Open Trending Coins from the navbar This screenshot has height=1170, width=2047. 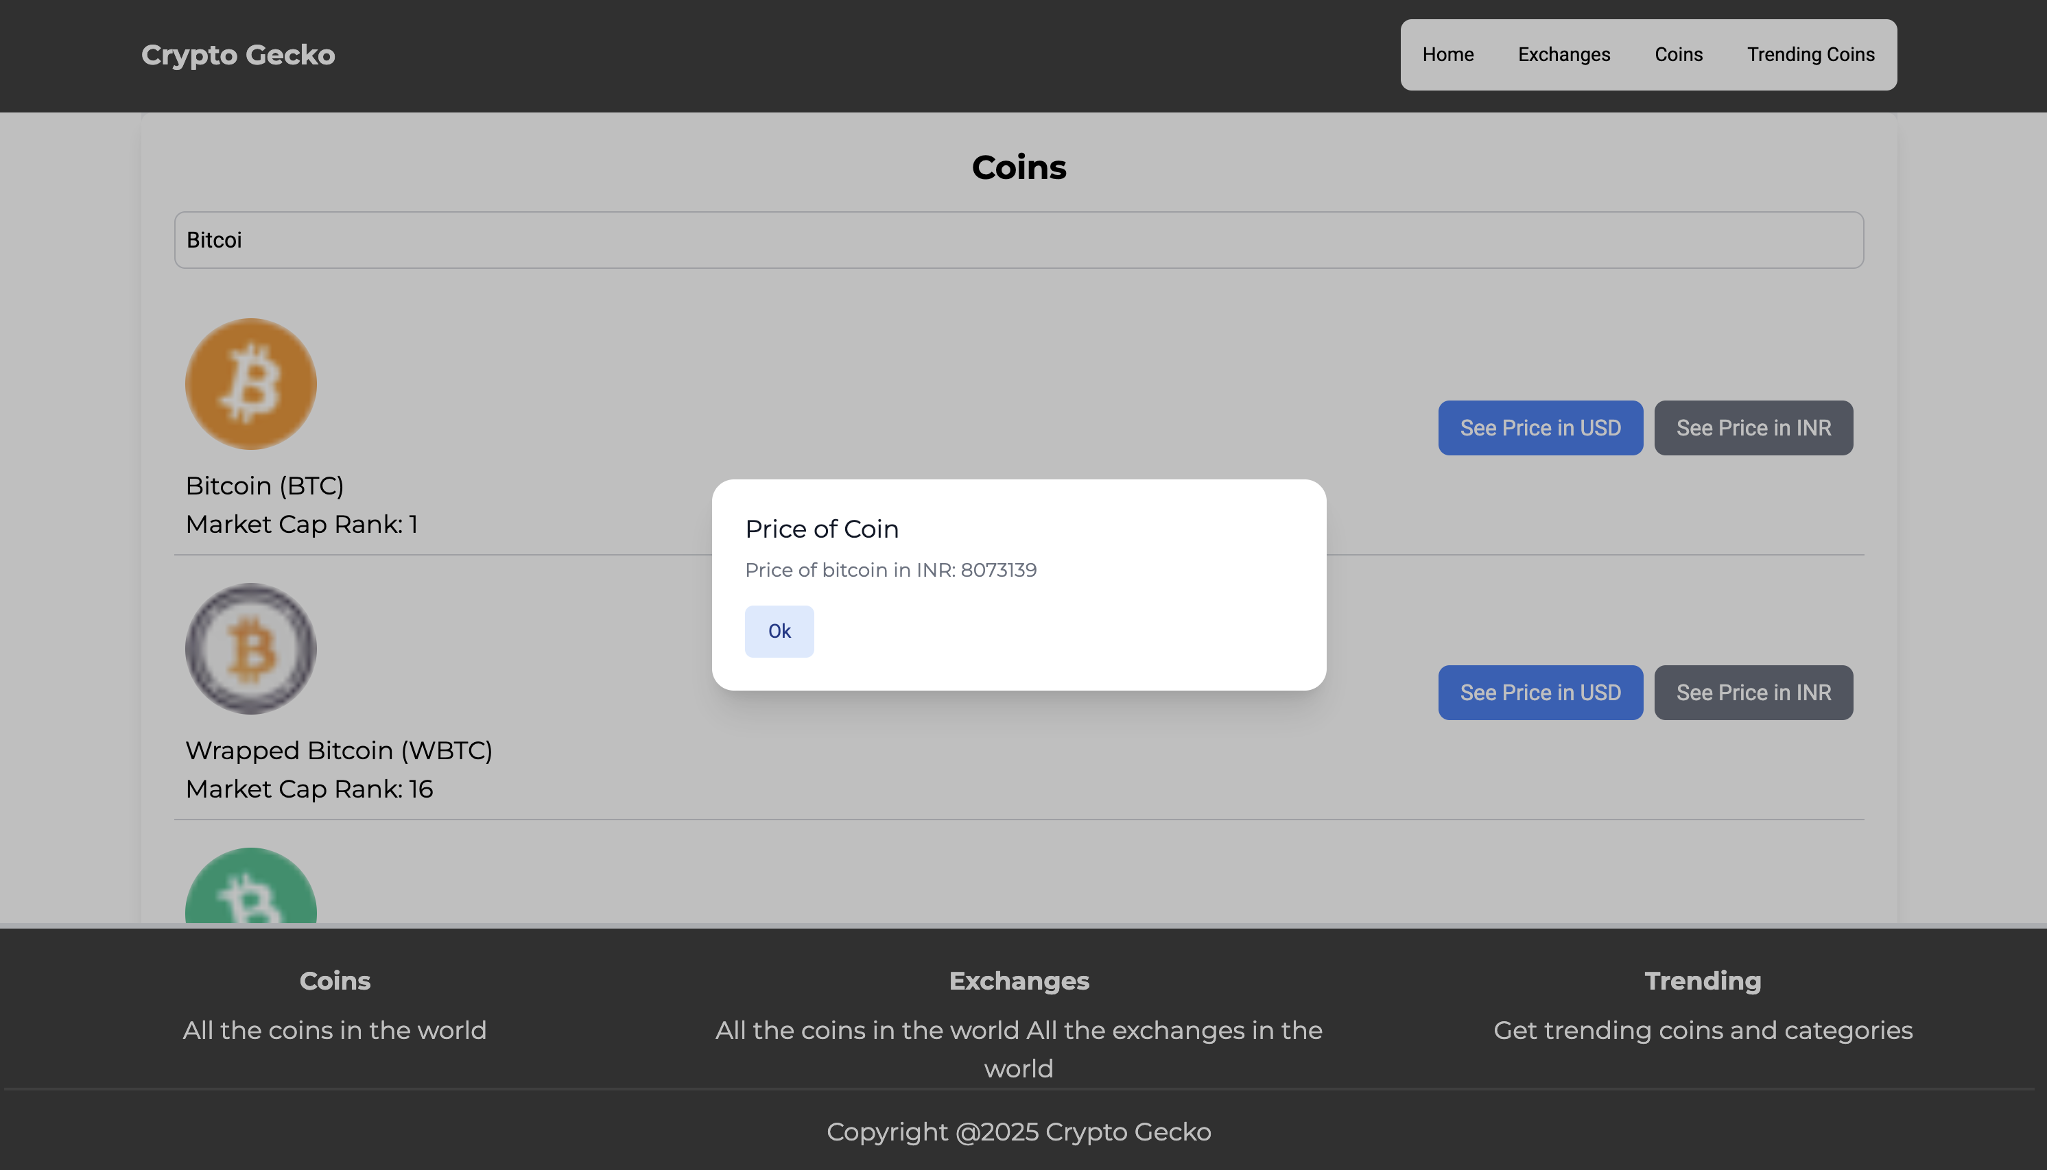click(1810, 55)
